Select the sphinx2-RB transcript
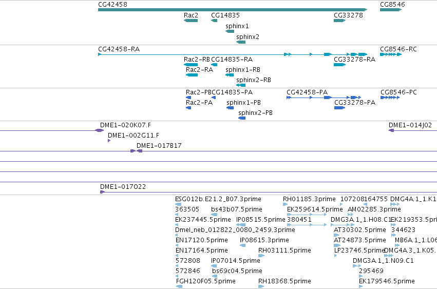 pyautogui.click(x=241, y=85)
